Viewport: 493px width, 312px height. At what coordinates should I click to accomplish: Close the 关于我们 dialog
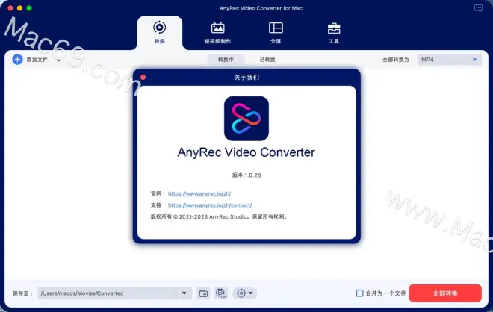click(143, 78)
